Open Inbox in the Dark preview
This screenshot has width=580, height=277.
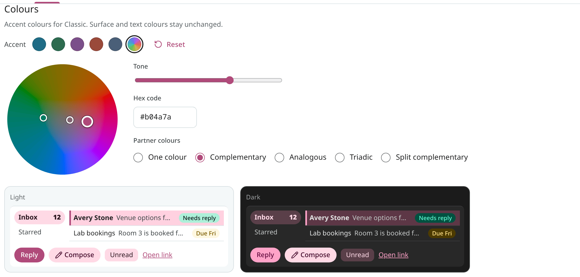(x=276, y=217)
